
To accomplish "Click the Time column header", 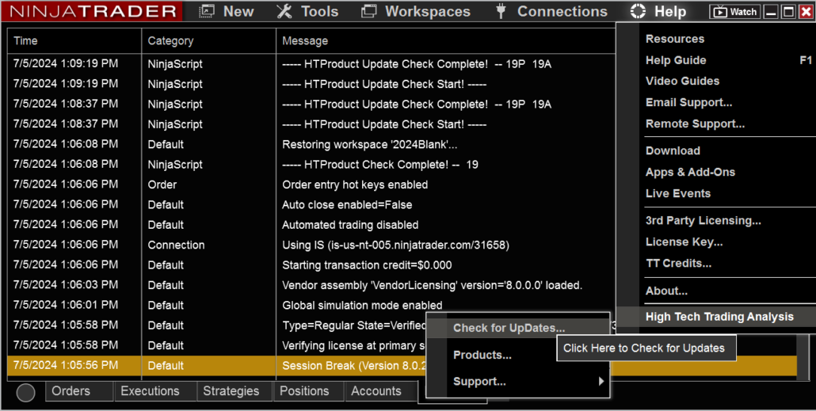I will (x=25, y=41).
